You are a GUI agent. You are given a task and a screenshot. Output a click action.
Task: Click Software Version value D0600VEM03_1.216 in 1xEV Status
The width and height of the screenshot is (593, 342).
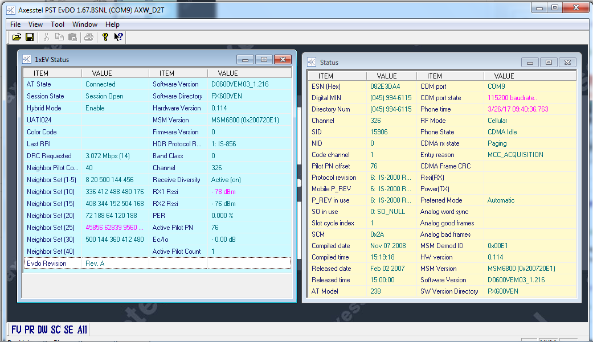(x=240, y=84)
